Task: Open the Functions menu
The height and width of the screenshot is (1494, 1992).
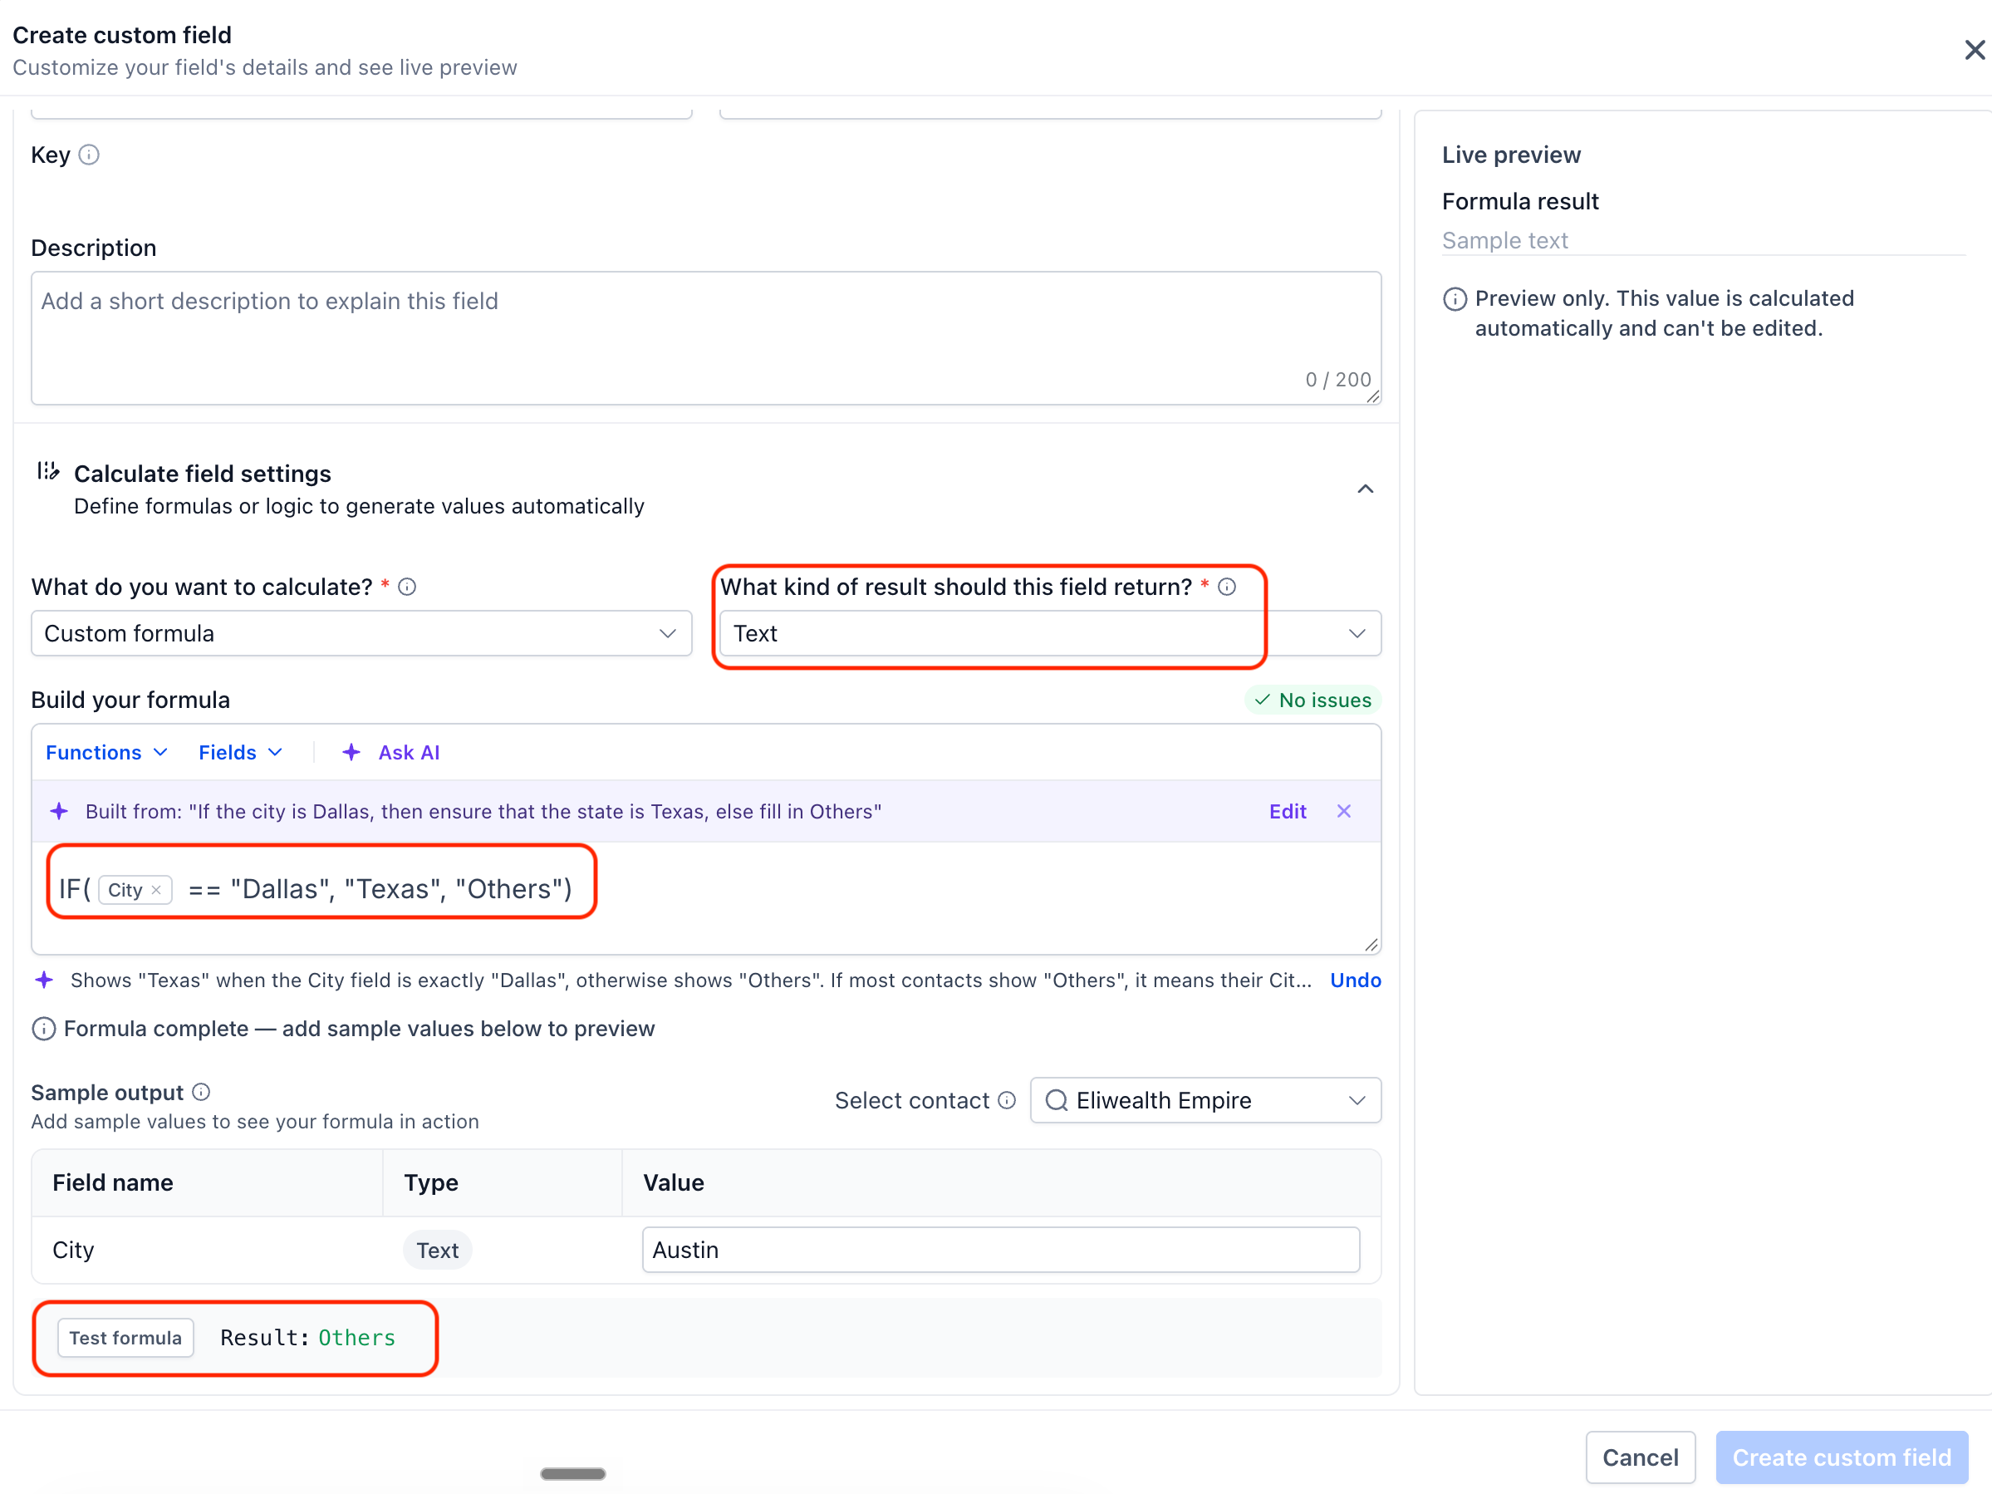Action: tap(106, 753)
